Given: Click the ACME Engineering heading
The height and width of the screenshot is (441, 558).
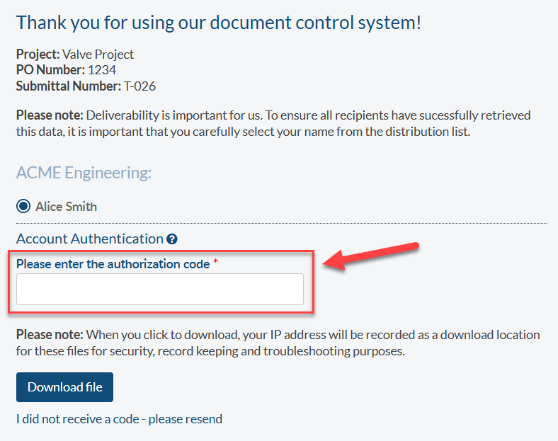Looking at the screenshot, I should (x=84, y=173).
